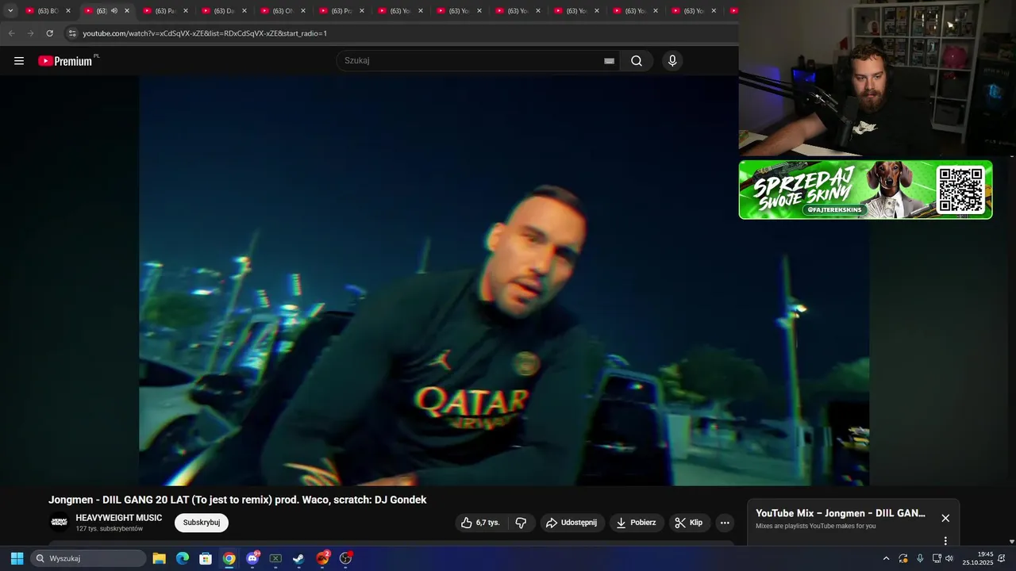This screenshot has width=1016, height=571.
Task: Click the YouTube URL in address bar
Action: [205, 33]
